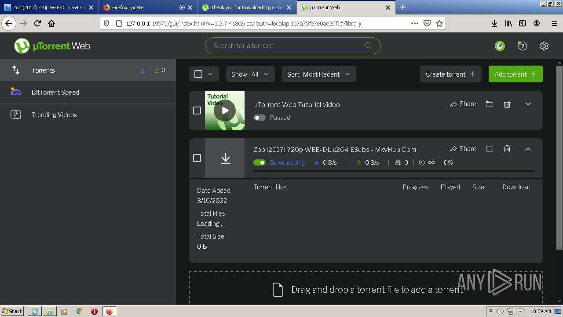Open the help question mark icon
The width and height of the screenshot is (563, 317).
tap(522, 46)
